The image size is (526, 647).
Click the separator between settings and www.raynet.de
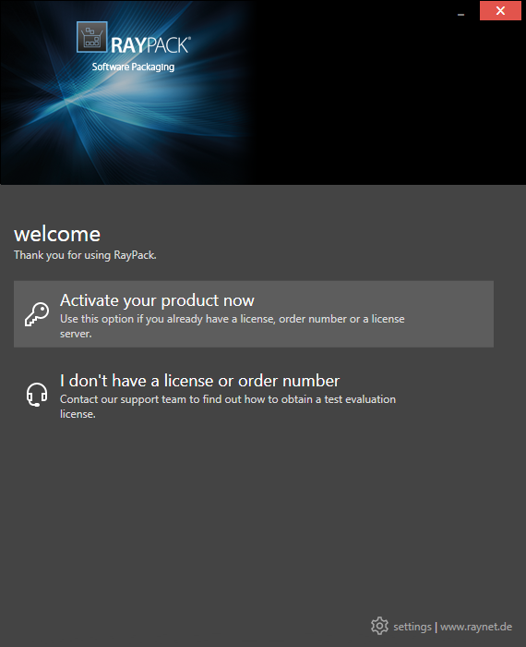pyautogui.click(x=436, y=628)
